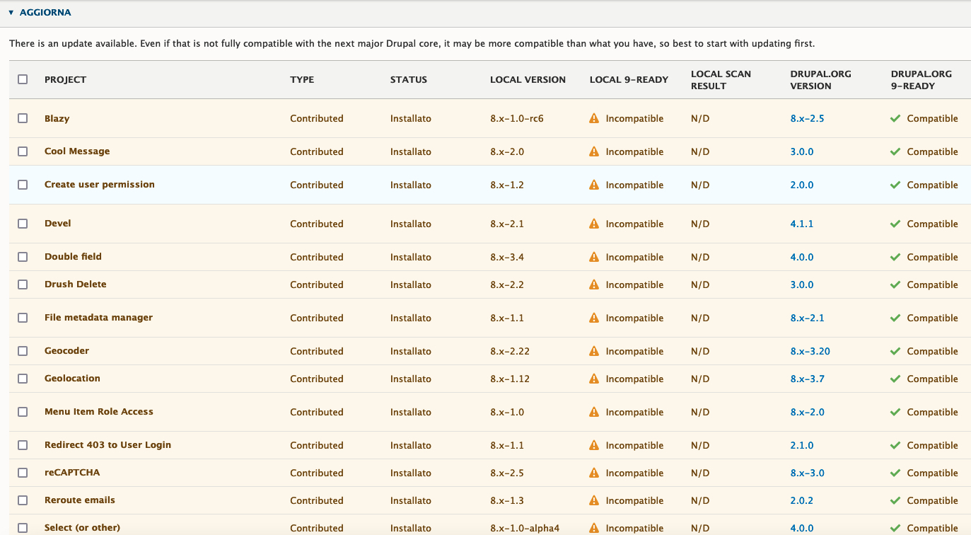Image resolution: width=971 pixels, height=535 pixels.
Task: Click Blazy incompatible warning icon
Action: 594,118
